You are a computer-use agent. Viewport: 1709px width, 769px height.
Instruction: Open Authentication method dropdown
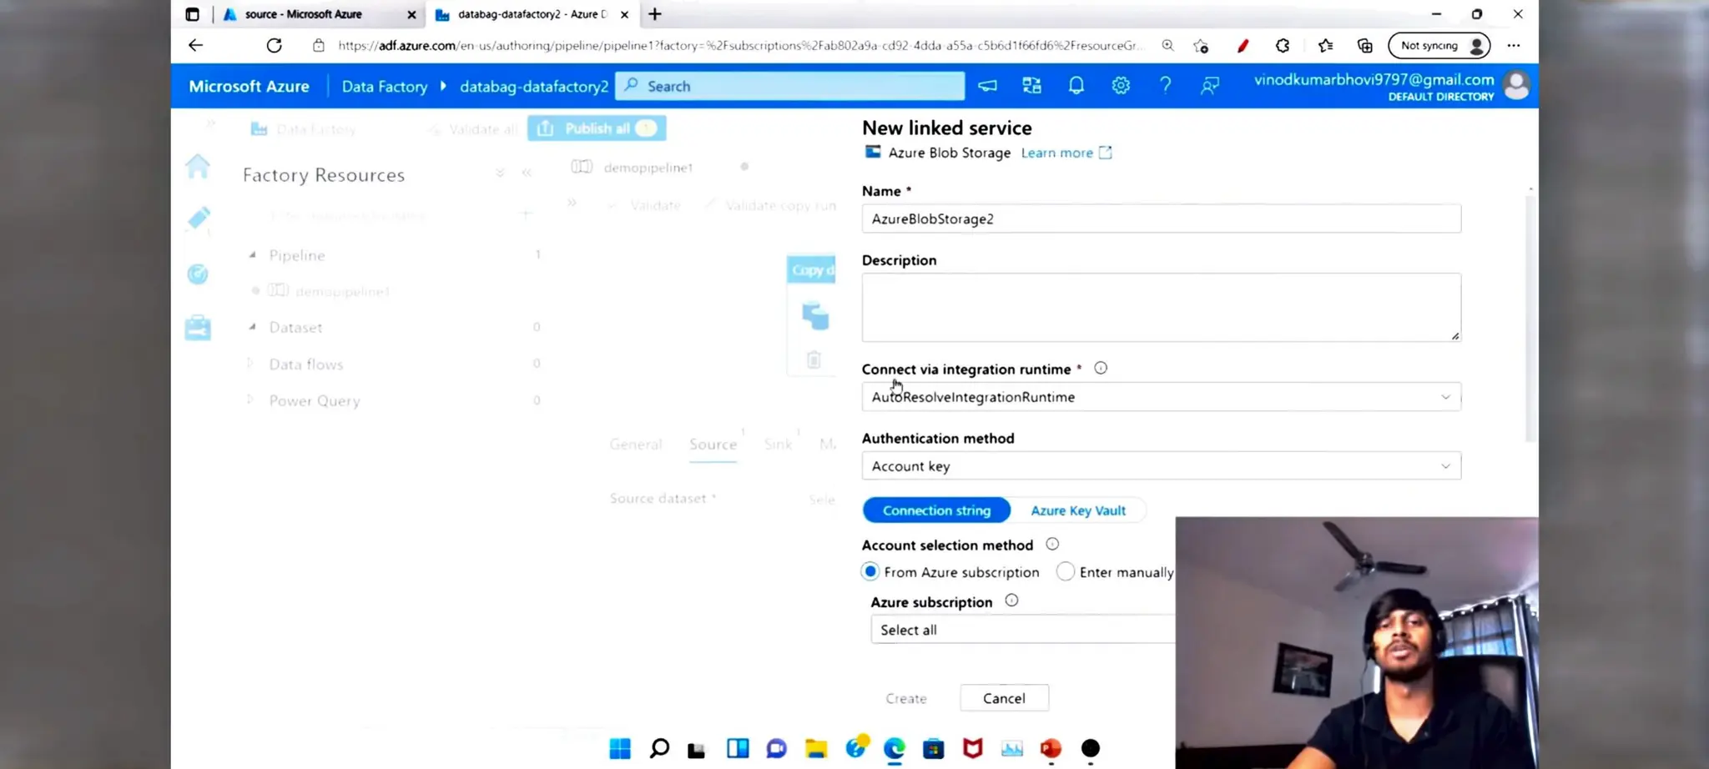pyautogui.click(x=1161, y=466)
